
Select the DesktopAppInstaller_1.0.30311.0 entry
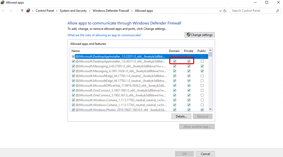tap(120, 61)
